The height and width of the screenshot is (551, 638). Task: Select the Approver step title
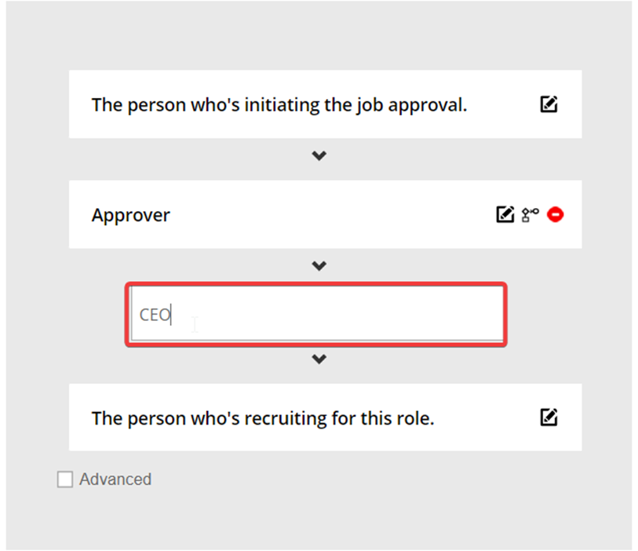point(130,215)
